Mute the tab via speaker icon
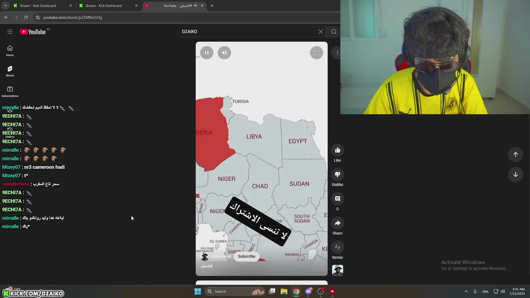The image size is (530, 298). (x=195, y=6)
